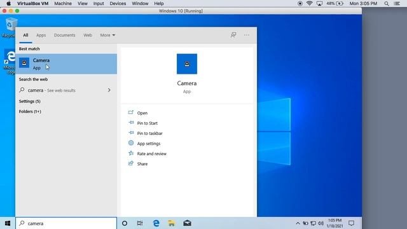
Task: Click the macOS screen mirroring menu icon
Action: 319,3
